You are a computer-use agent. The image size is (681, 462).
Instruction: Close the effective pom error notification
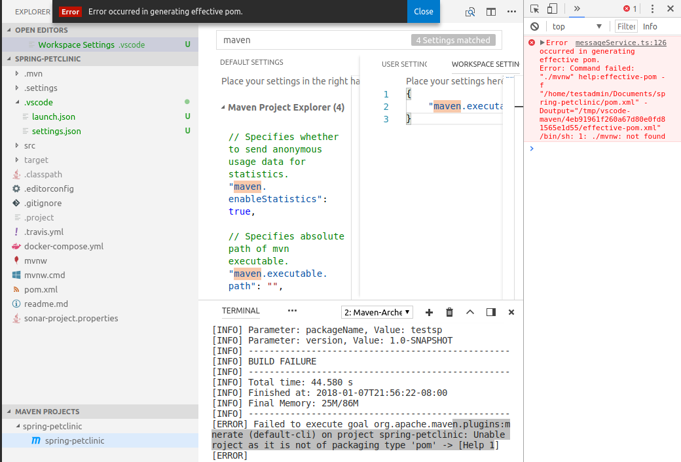[423, 12]
